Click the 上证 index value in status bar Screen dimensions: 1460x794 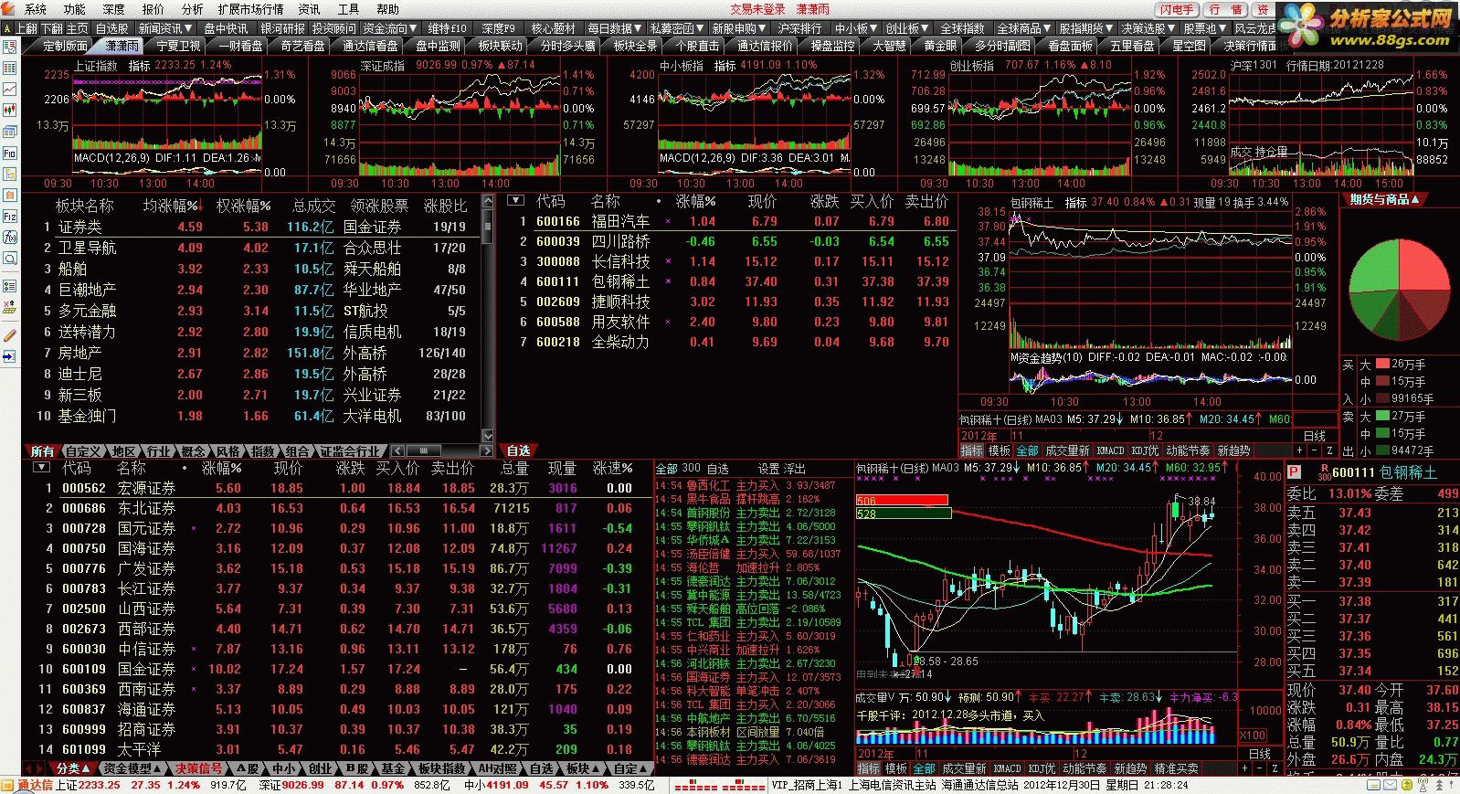99,785
